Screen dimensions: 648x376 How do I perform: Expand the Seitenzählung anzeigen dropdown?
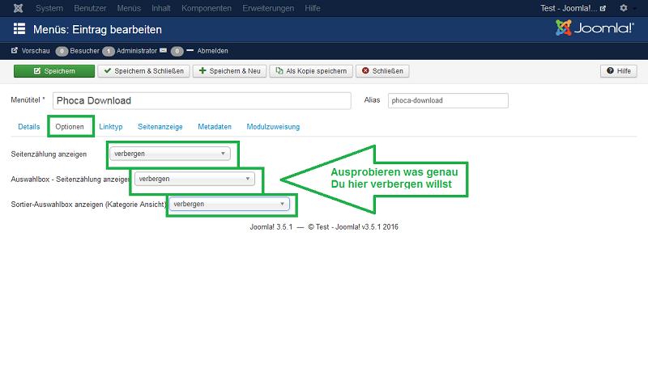[x=170, y=153]
